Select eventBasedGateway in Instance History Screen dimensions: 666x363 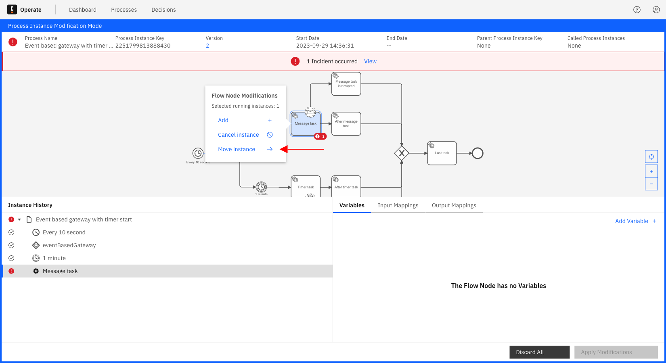[x=69, y=245]
